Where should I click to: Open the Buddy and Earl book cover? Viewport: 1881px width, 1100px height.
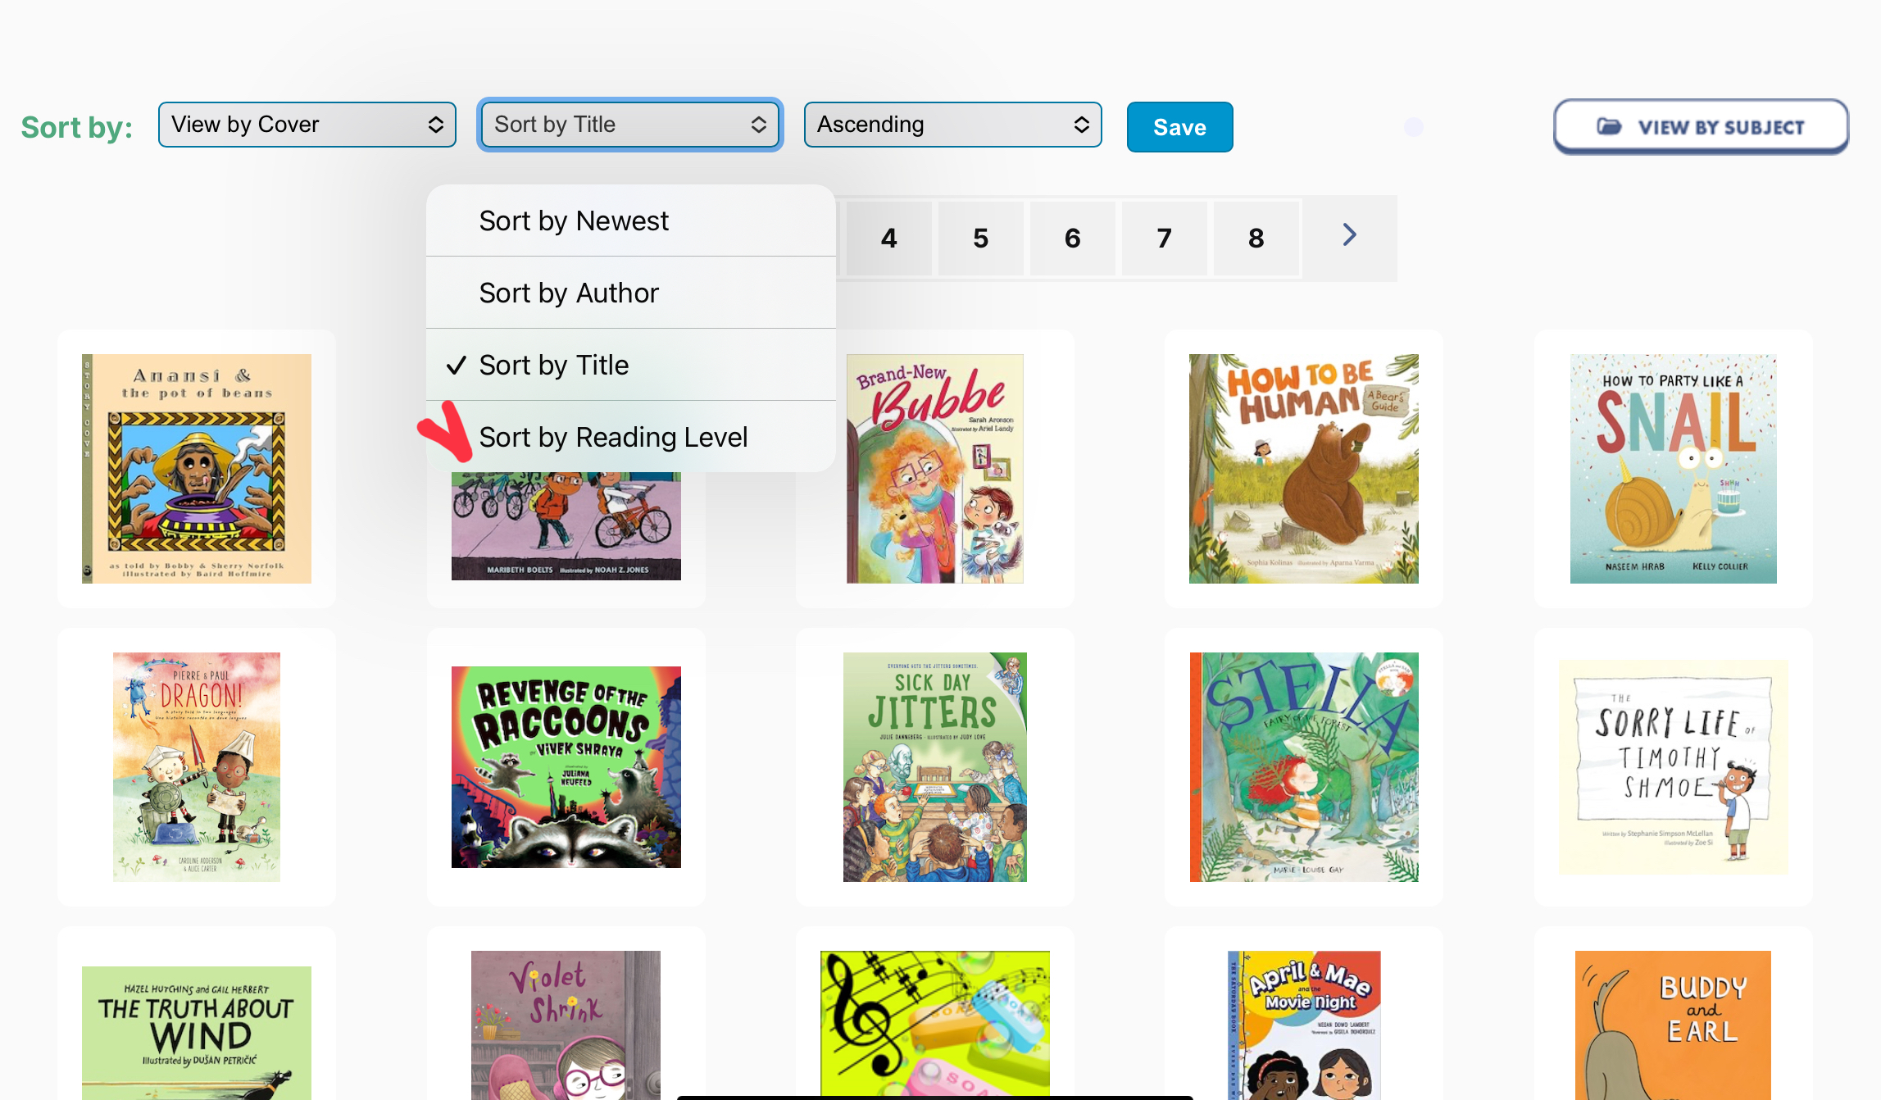point(1673,1025)
